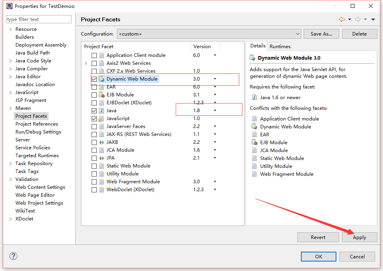Click the Version column header
Image resolution: width=383 pixels, height=271 pixels.
tap(205, 47)
